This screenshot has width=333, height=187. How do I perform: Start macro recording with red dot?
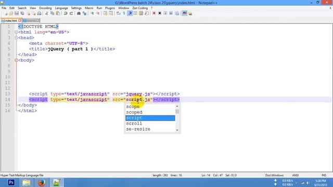pyautogui.click(x=154, y=14)
